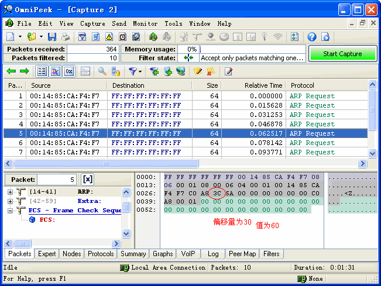Select packet row with time 0.093771
This screenshot has width=381, height=286.
pos(185,152)
